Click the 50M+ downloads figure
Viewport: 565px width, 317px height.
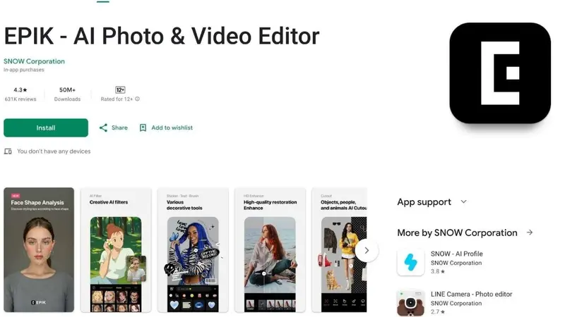tap(67, 90)
